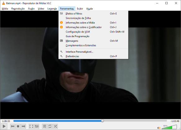Click the Play button
The image size is (181, 130).
[x=4, y=126]
